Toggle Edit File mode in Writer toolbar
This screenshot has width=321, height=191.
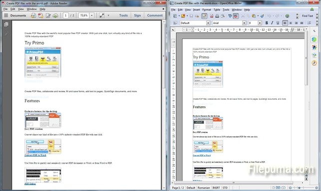[204, 16]
